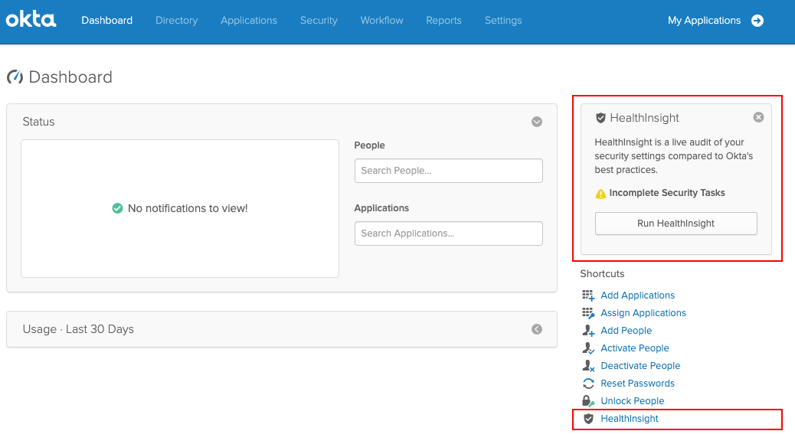
Task: Click the Deactivate People icon
Action: 588,366
